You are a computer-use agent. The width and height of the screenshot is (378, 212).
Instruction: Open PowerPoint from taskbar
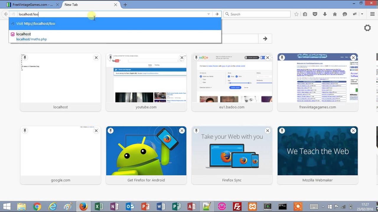pos(145,207)
